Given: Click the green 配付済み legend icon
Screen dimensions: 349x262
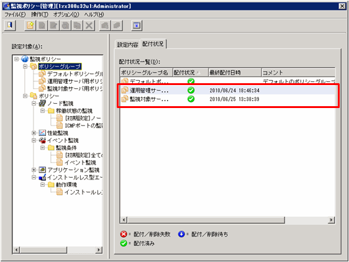Looking at the screenshot, I should coord(124,243).
